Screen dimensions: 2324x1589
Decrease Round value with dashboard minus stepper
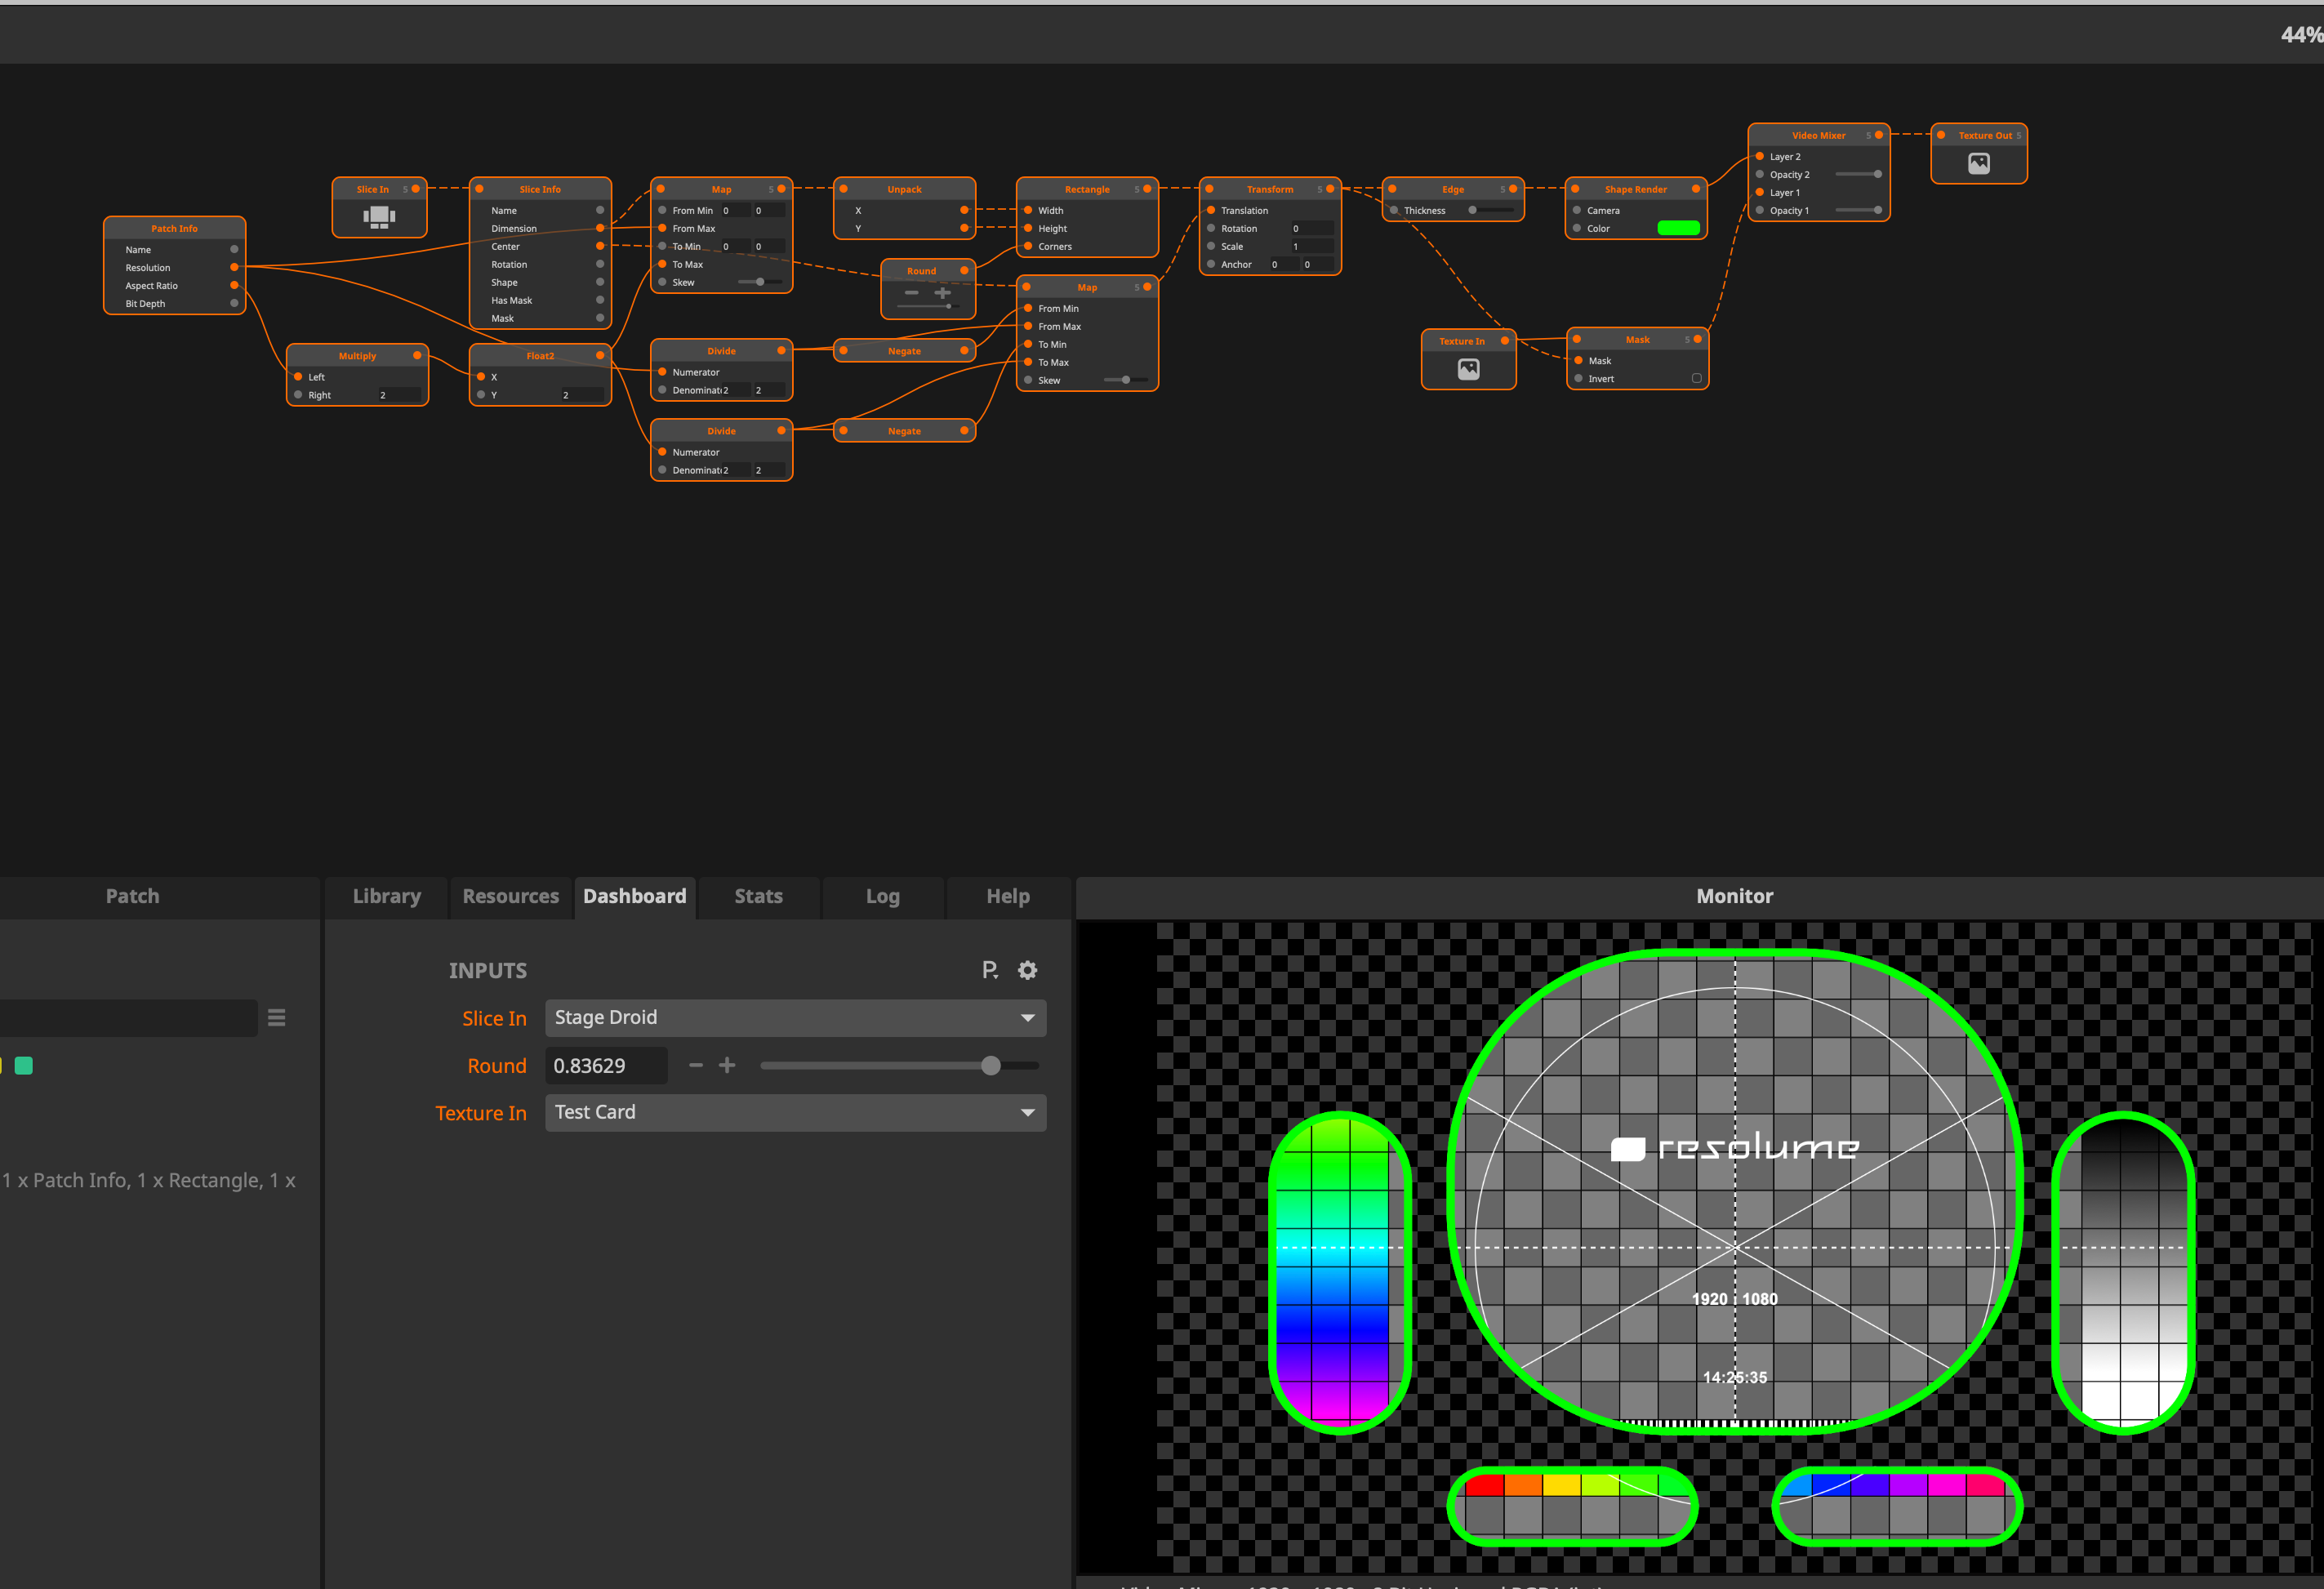tap(696, 1066)
